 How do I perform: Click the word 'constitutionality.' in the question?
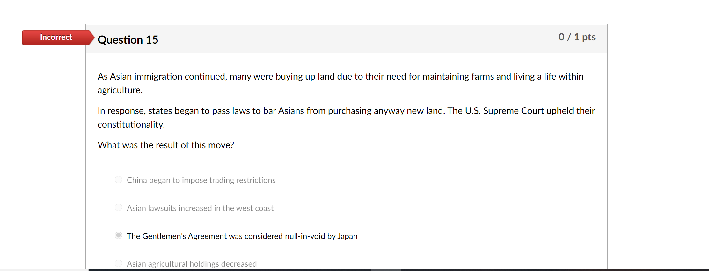tap(131, 124)
